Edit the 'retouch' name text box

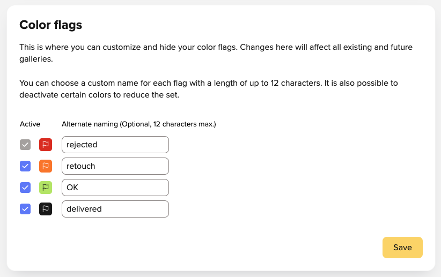tap(115, 166)
